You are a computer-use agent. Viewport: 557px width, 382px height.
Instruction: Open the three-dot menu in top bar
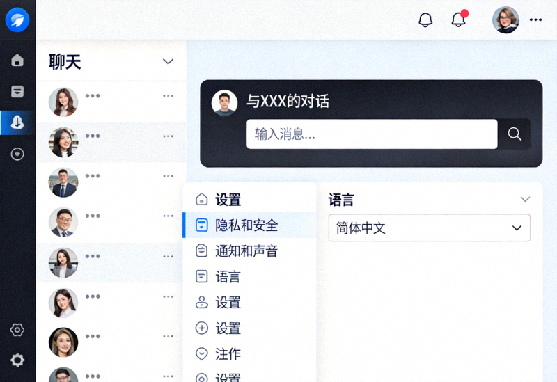point(535,20)
